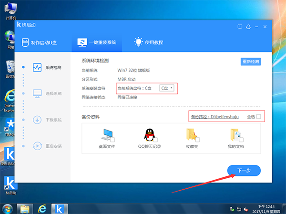Switch to the 使用教程 tab

tap(149, 42)
